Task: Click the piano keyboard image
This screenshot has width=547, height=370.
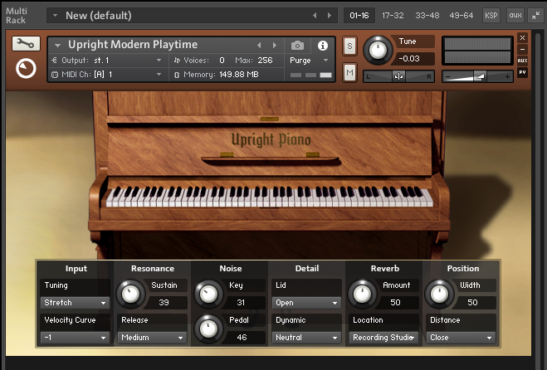Action: (269, 197)
